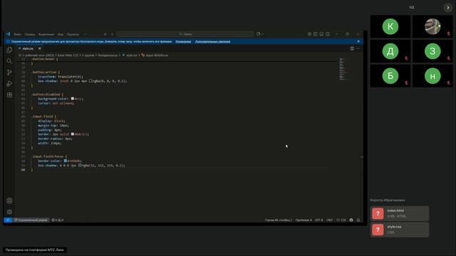The height and width of the screenshot is (256, 456).
Task: Open the Файл menu
Action: 17,34
